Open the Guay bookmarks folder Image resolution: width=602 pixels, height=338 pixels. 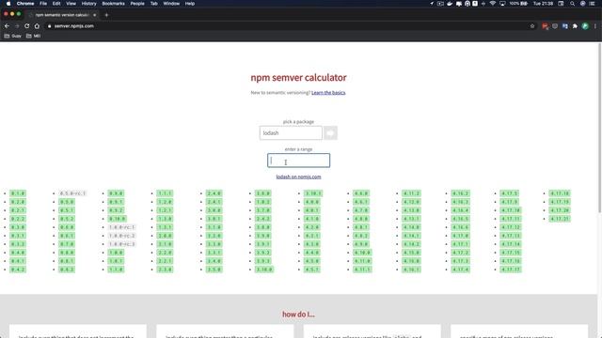12,36
